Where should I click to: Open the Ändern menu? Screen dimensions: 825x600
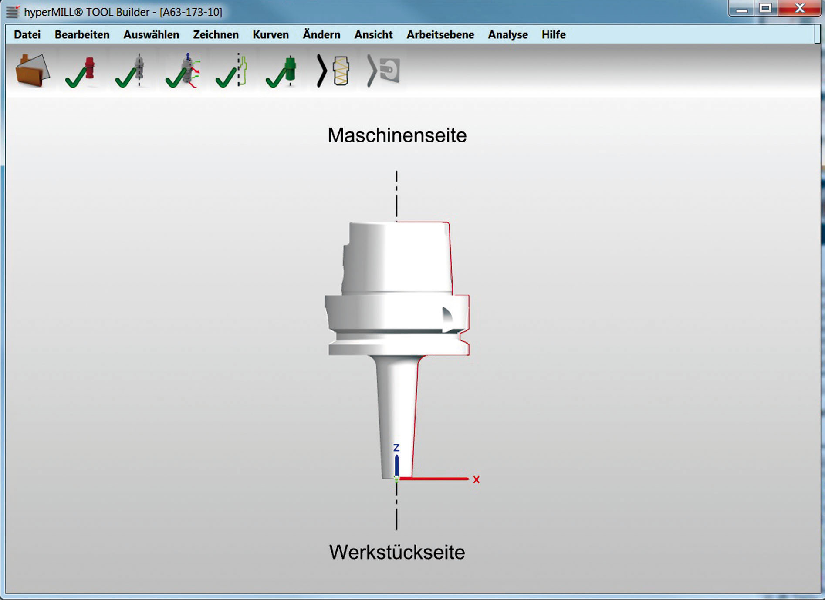321,35
